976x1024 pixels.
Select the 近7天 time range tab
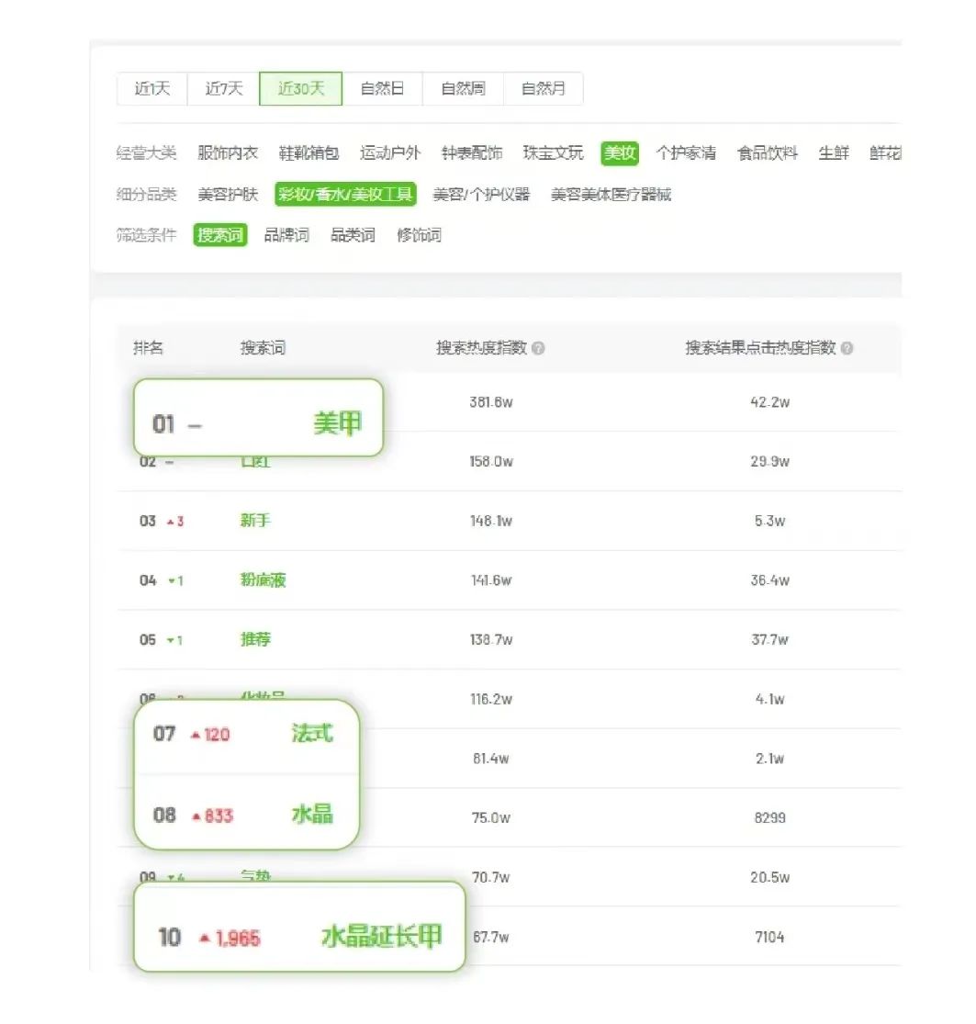coord(223,88)
